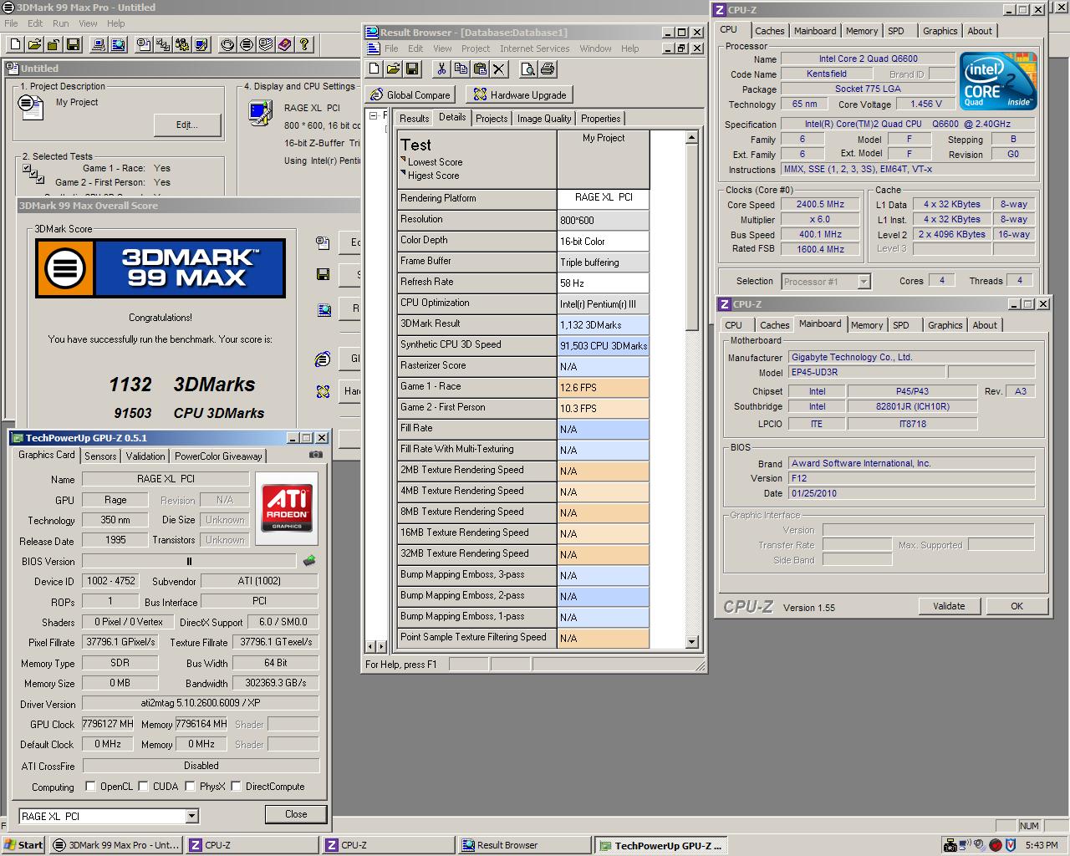The image size is (1070, 856).
Task: Open the Graphics tab in the lower CPU-Z window
Action: 945,325
